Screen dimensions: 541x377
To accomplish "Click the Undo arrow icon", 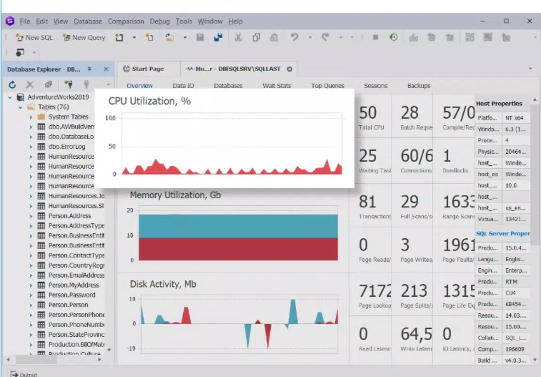I will (x=294, y=37).
